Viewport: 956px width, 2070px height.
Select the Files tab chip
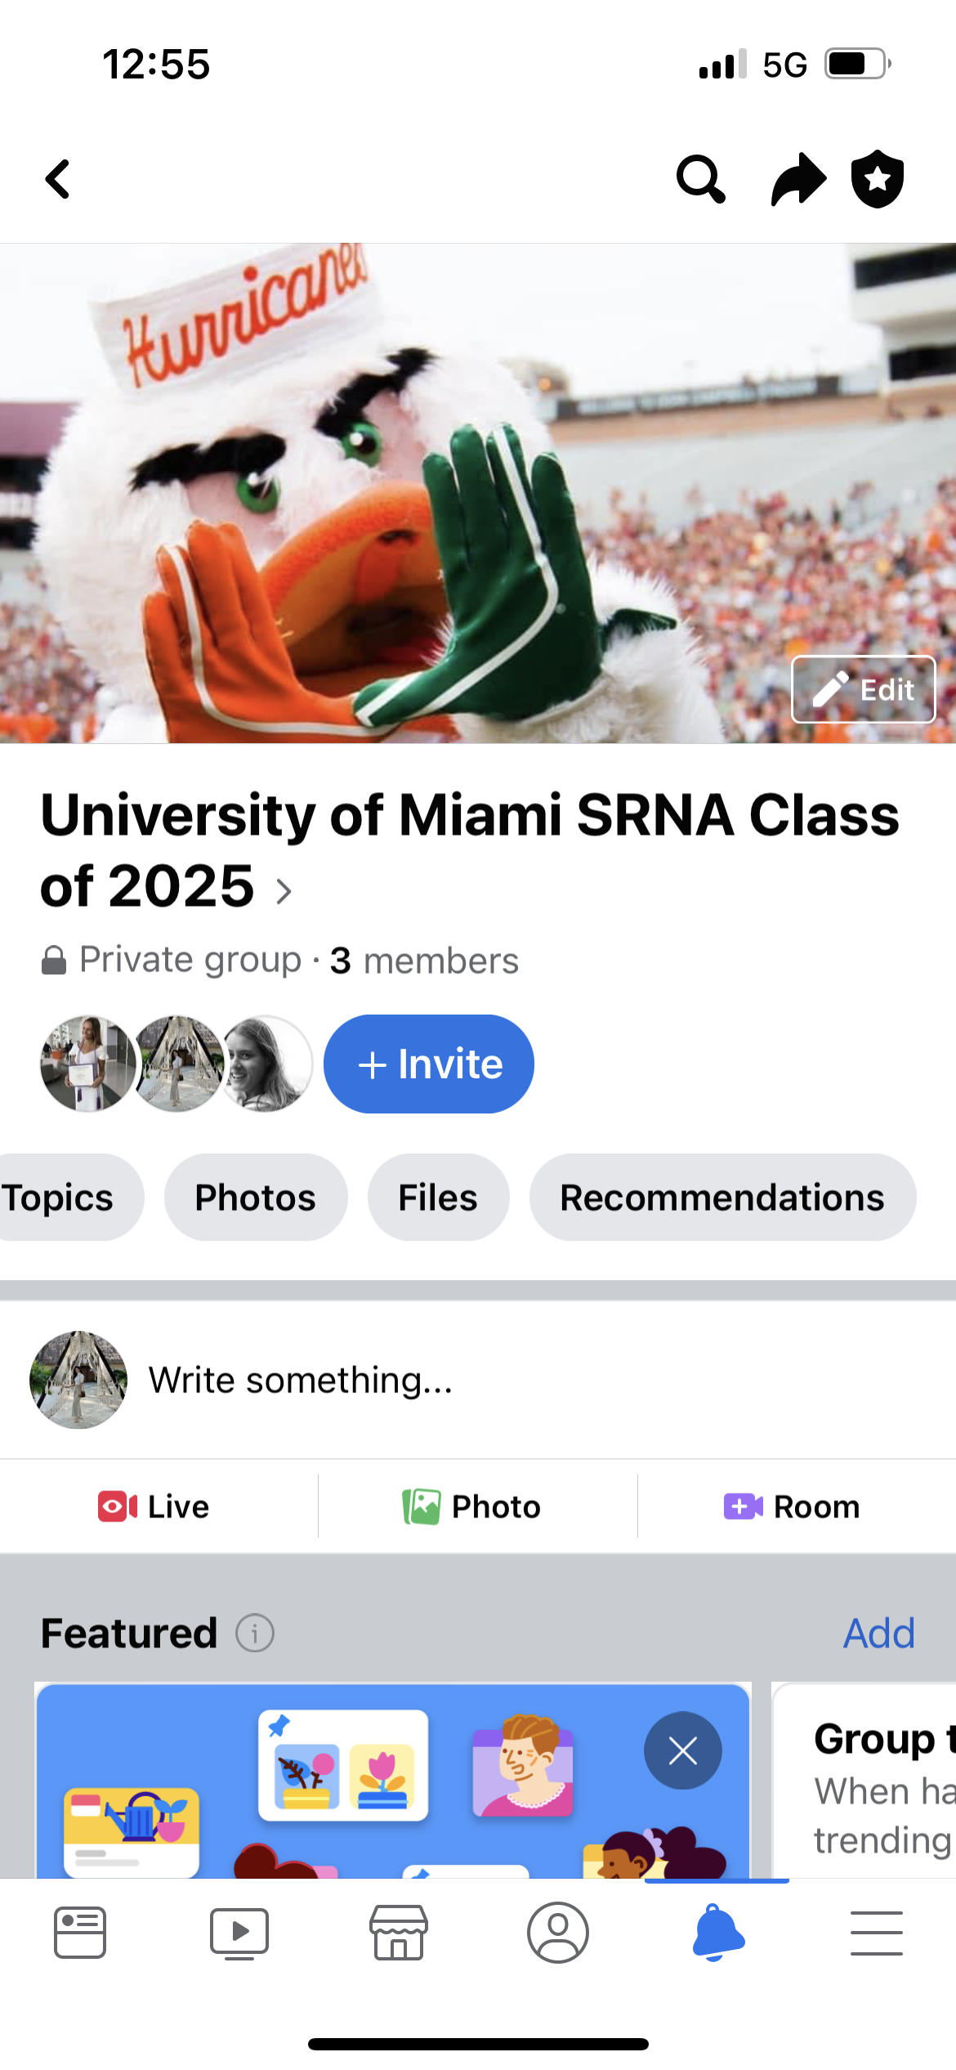coord(438,1198)
